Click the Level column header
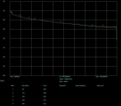 click(45, 86)
